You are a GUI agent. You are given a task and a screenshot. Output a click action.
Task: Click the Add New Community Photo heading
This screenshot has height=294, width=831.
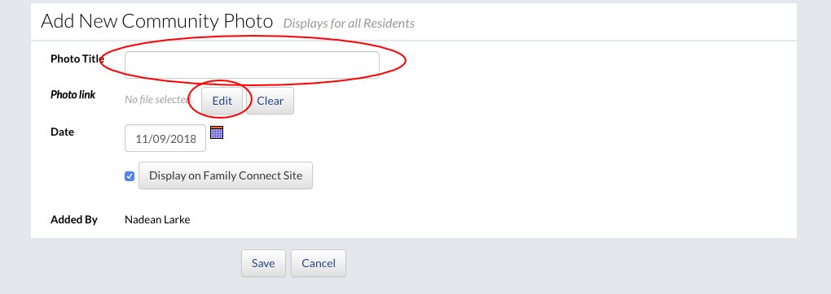(157, 21)
